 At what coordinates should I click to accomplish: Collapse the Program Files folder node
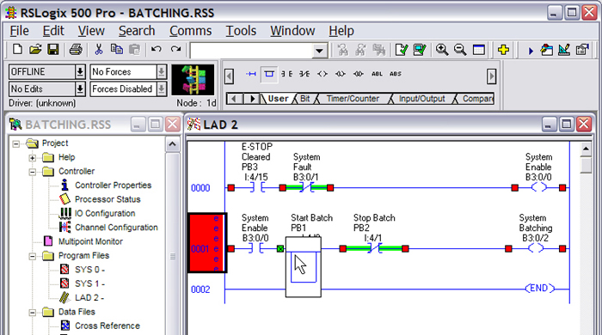point(33,256)
